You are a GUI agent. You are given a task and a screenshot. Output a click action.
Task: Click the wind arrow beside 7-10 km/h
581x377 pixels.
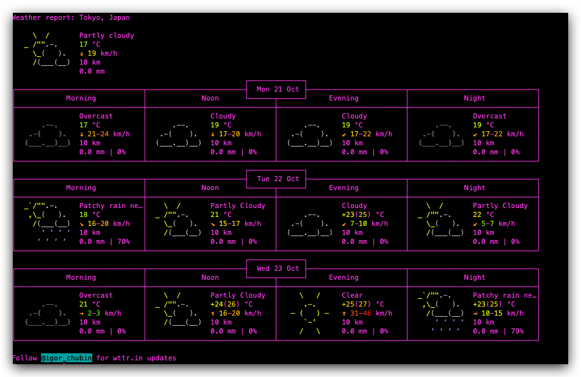click(x=344, y=224)
